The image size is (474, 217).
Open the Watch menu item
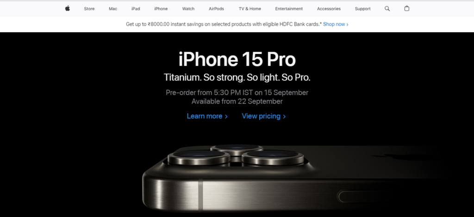coord(188,9)
